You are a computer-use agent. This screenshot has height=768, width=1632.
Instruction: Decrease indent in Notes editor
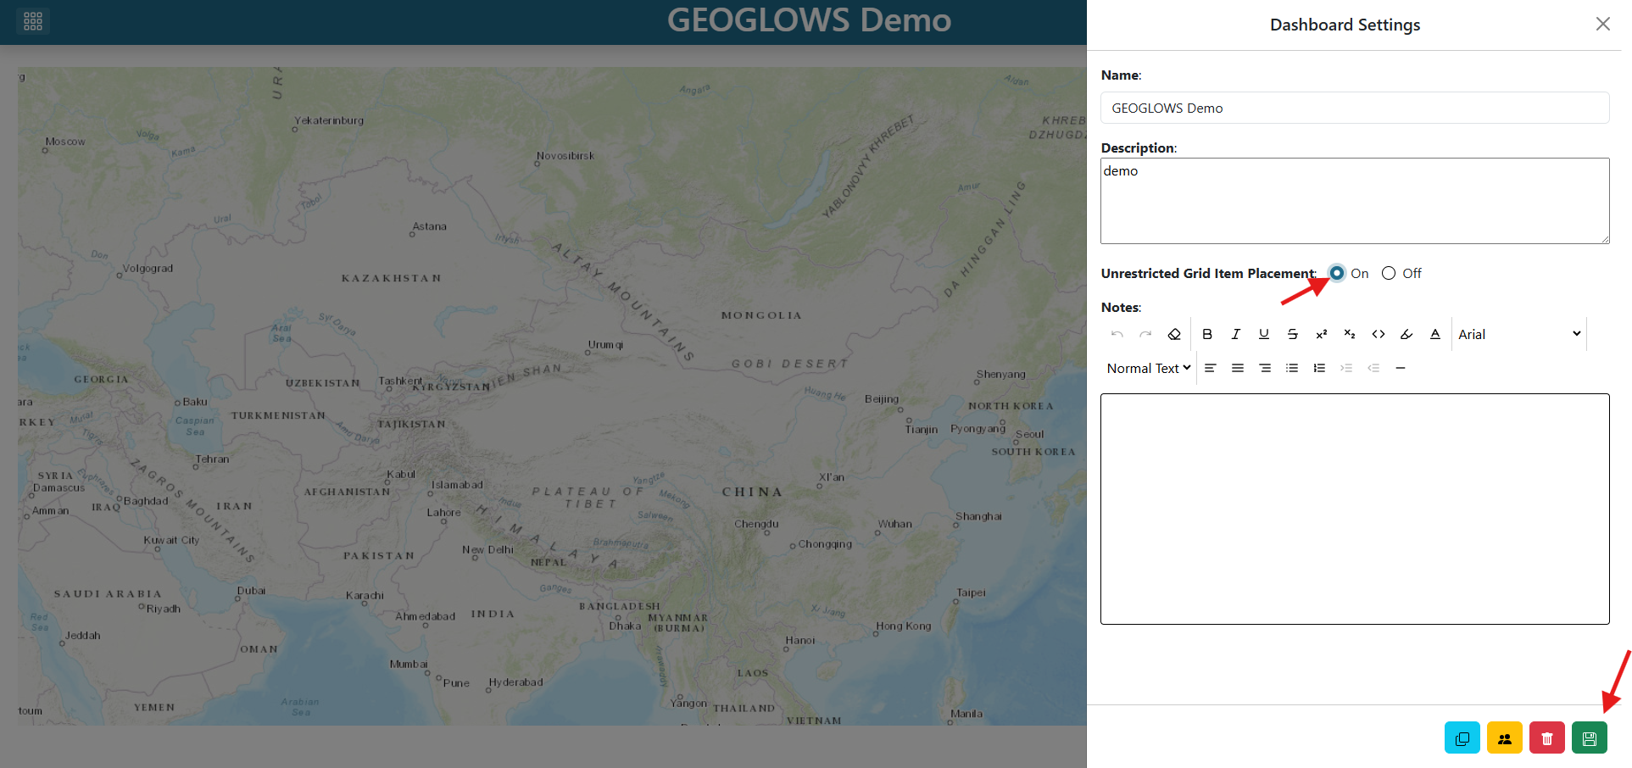point(1373,368)
